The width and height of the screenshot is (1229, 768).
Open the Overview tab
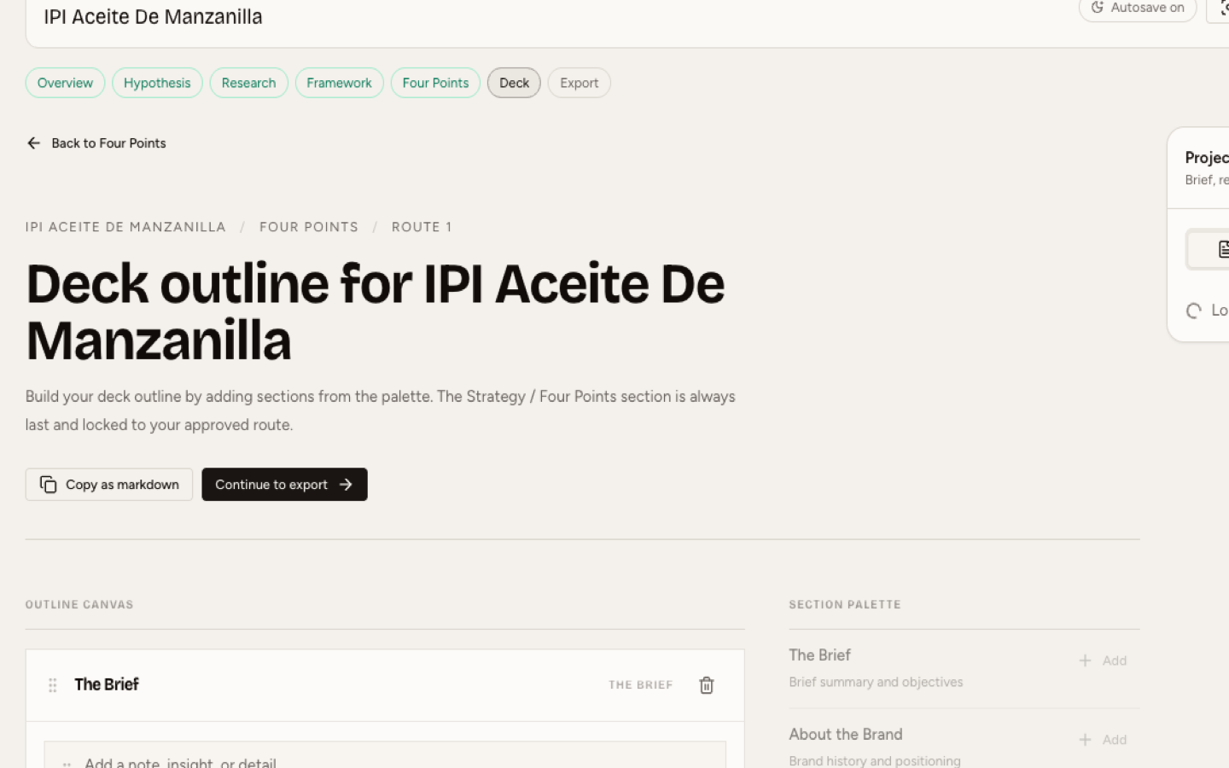pos(65,83)
